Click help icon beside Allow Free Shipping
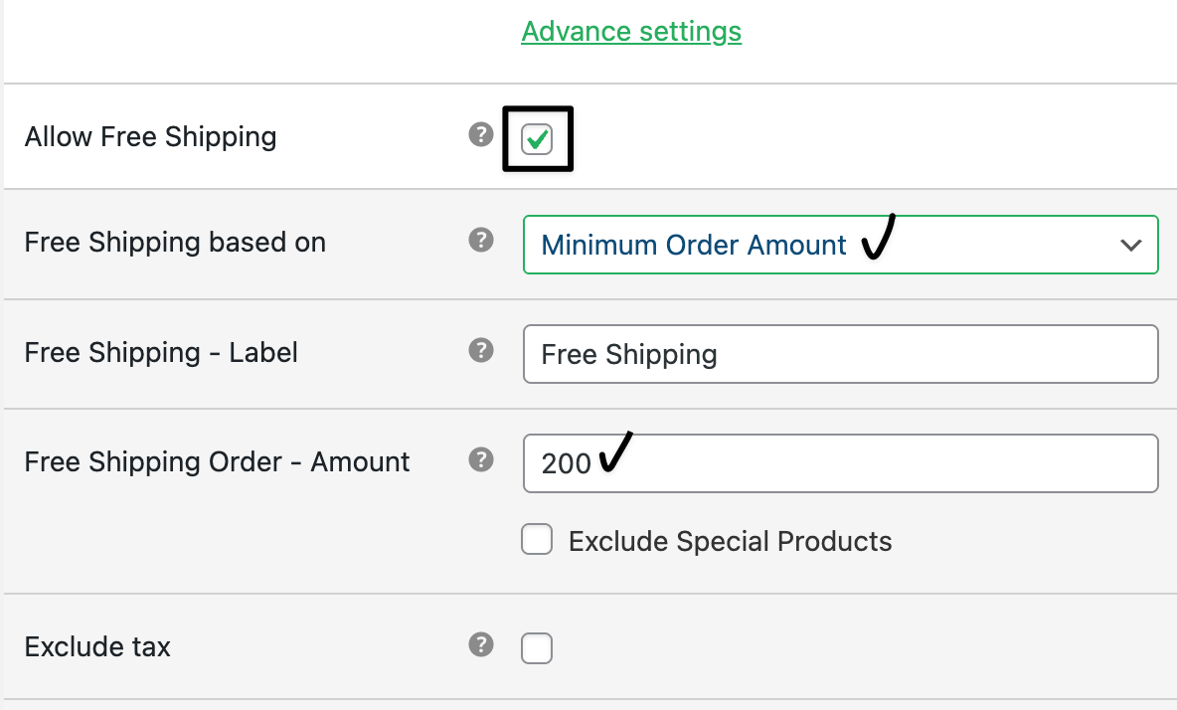Viewport: 1177px width, 710px height. pos(481,134)
